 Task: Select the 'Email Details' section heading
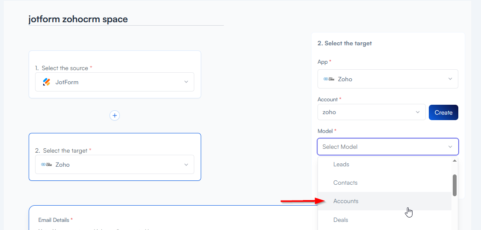(x=53, y=220)
